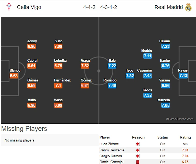This screenshot has width=196, height=164.
Task: Select goalkeeper Blanco's name on the pitch
Action: [x=15, y=71]
